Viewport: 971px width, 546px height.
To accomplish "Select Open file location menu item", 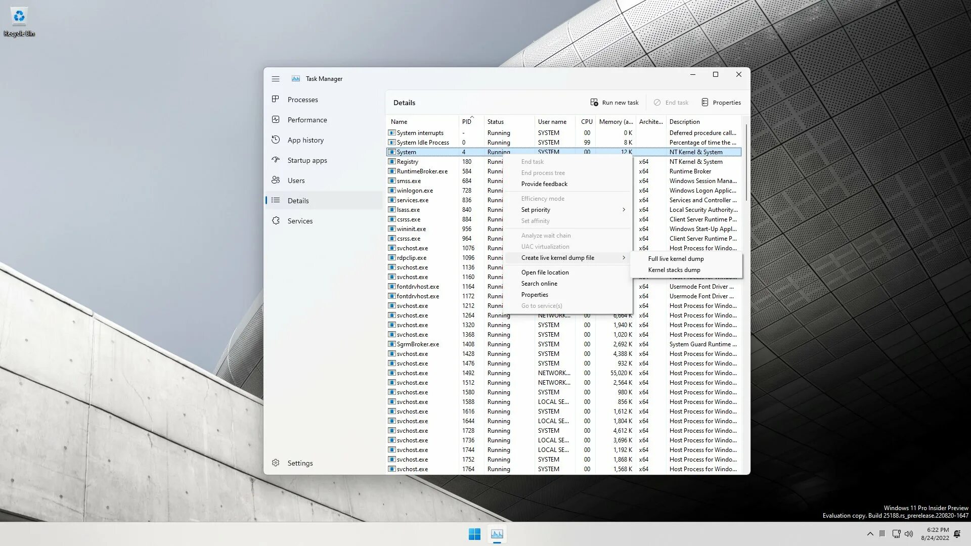I will coord(545,272).
